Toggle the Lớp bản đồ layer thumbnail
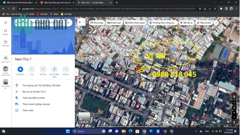Image resolution: width=241 pixels, height=135 pixels. coord(84,118)
